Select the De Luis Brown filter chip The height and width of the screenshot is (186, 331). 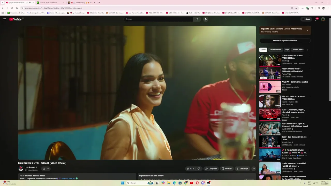[x=275, y=50]
